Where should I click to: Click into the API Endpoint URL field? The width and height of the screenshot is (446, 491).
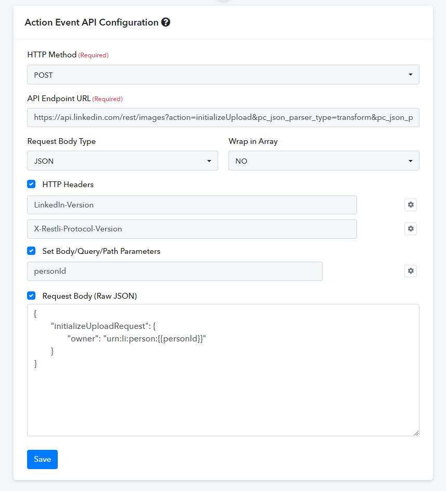(x=223, y=117)
